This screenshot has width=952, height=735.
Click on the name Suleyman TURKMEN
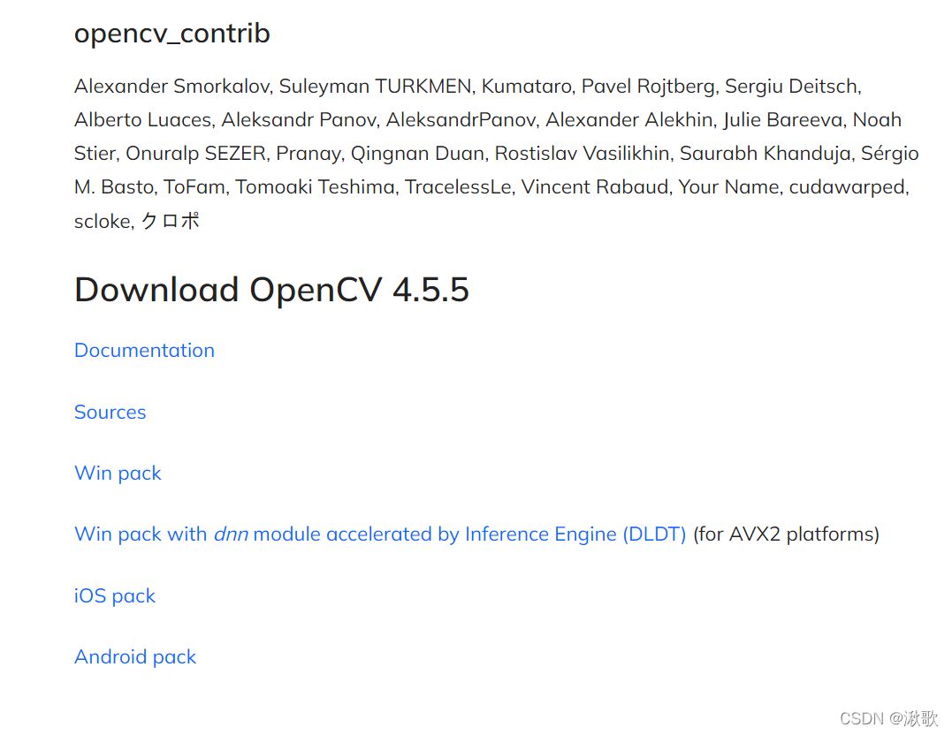[375, 86]
